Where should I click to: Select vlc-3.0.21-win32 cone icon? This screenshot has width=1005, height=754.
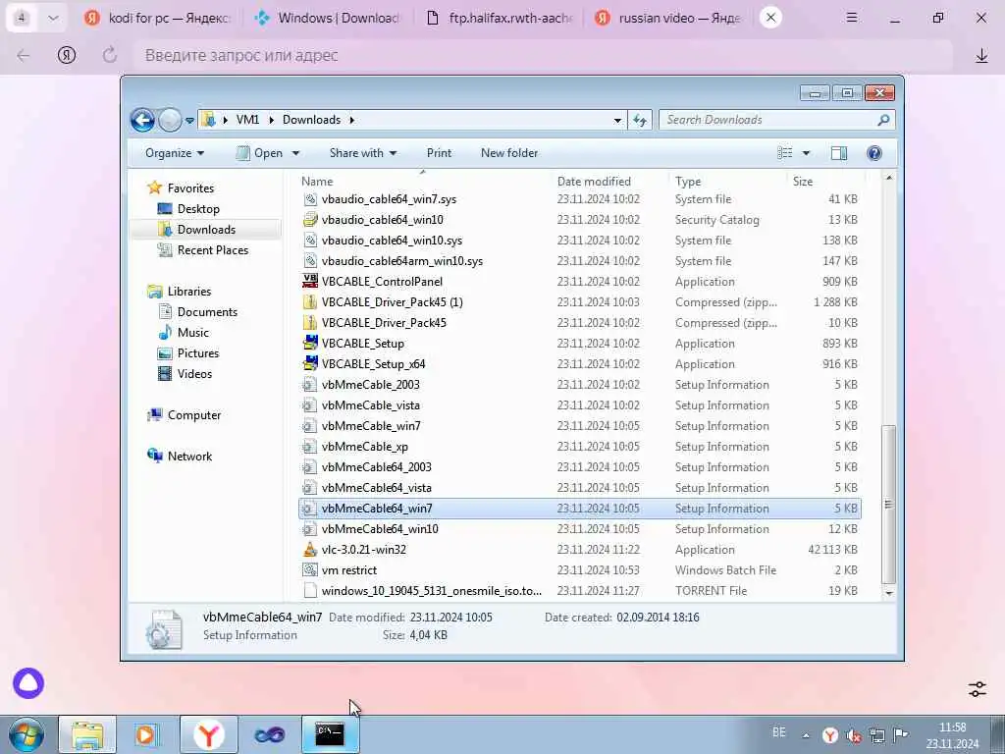[310, 550]
